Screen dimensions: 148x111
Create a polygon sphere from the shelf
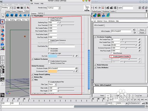(7, 15)
